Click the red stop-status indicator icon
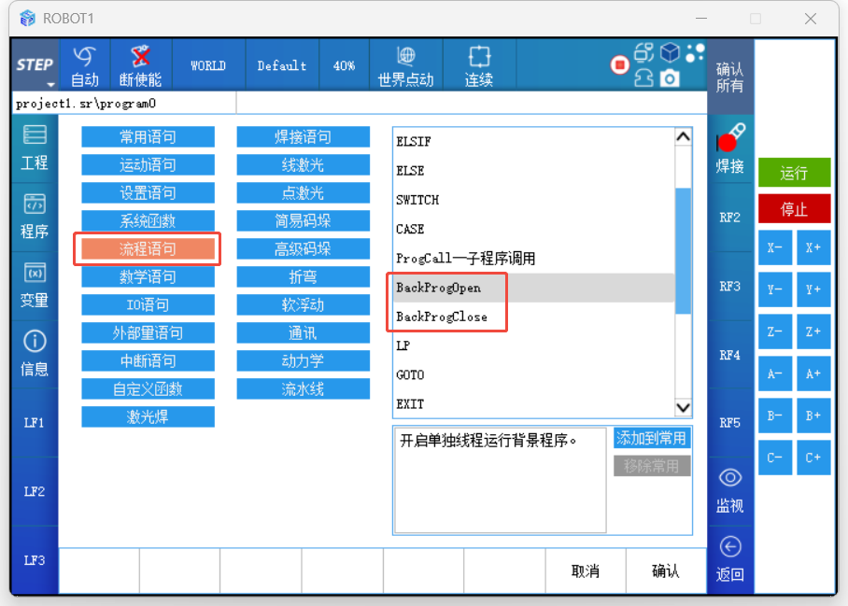Viewport: 848px width, 606px height. (619, 64)
